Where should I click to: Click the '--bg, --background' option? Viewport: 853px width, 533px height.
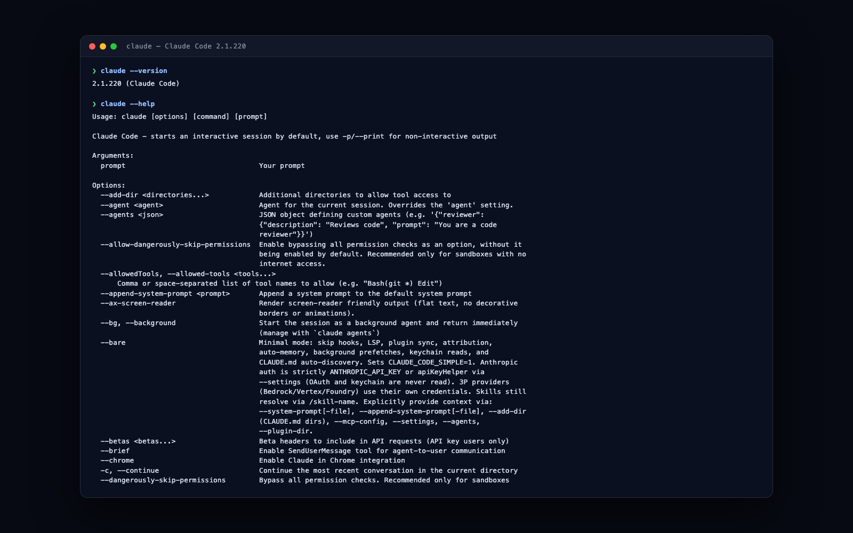138,323
